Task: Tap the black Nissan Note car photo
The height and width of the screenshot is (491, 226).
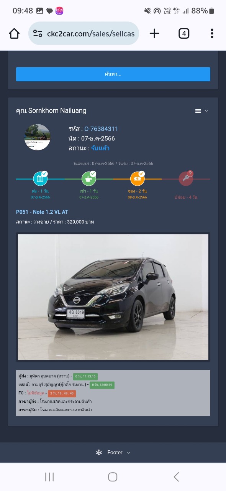Action: coord(113,297)
